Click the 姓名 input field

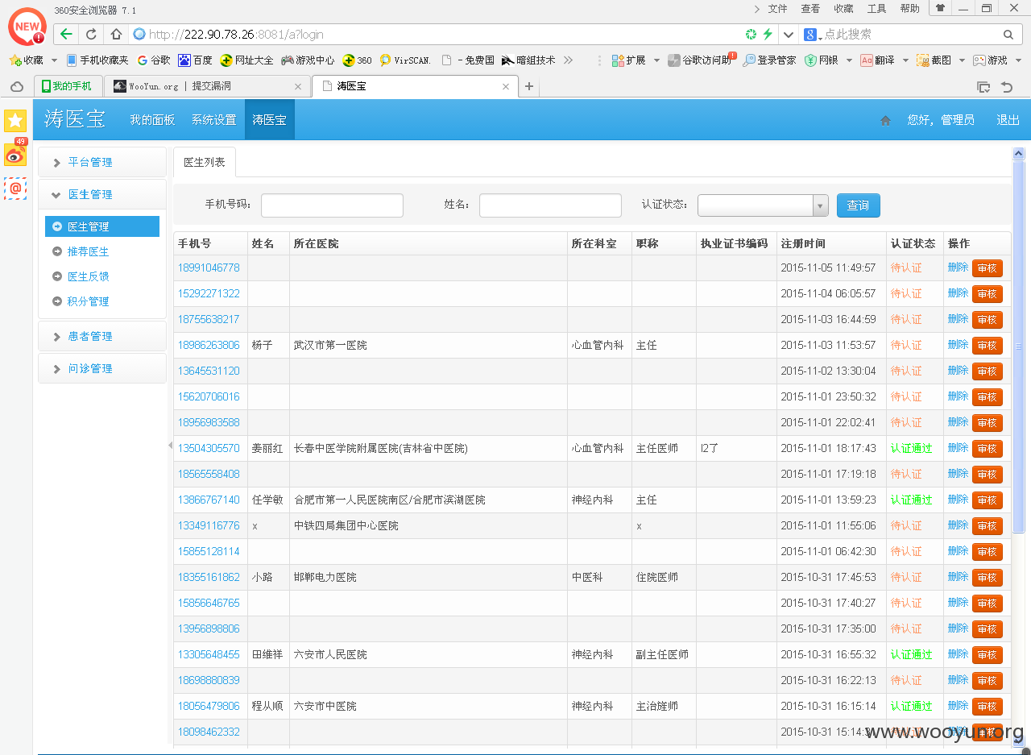[x=550, y=205]
